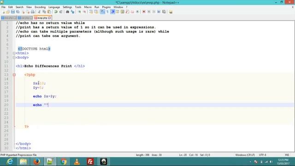Open the Function List panel icon
This screenshot has width=295, height=166.
(x=127, y=12)
